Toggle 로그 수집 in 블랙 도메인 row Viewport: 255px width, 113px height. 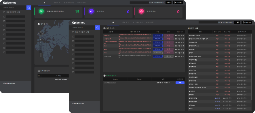[227, 63]
